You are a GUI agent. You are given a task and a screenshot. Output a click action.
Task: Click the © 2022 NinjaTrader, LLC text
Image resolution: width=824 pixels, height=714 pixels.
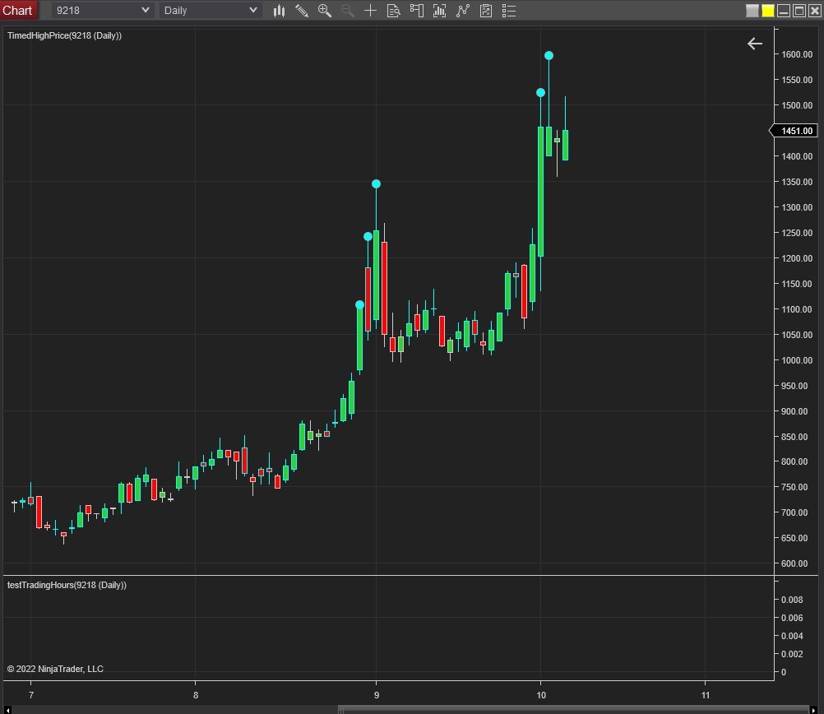point(55,669)
